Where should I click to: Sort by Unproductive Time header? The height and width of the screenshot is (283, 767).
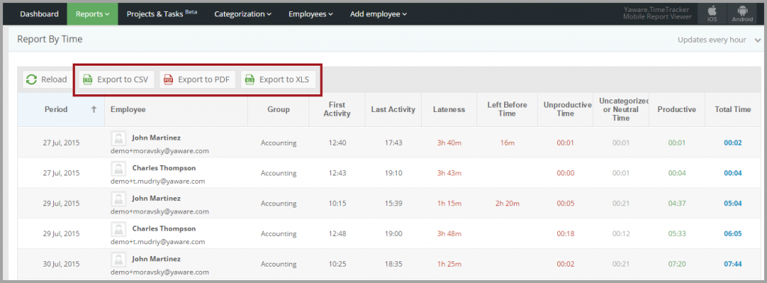click(565, 109)
